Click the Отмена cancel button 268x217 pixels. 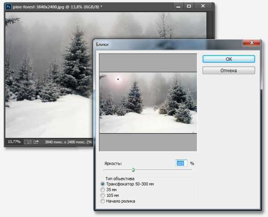pyautogui.click(x=229, y=70)
